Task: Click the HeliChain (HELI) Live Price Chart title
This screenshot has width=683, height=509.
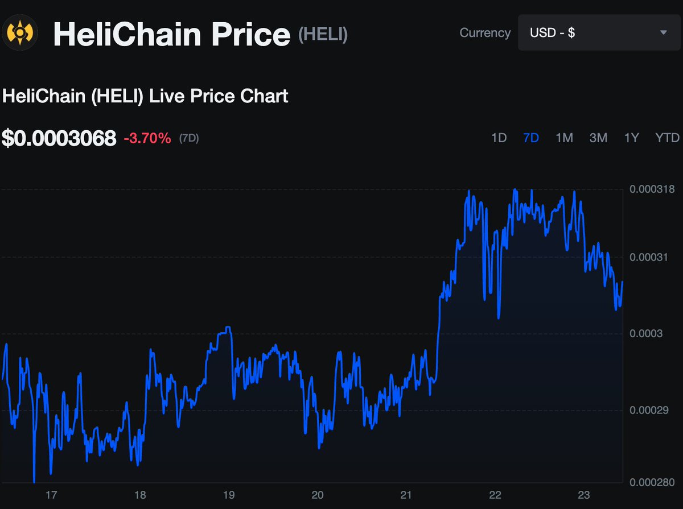Action: [145, 96]
